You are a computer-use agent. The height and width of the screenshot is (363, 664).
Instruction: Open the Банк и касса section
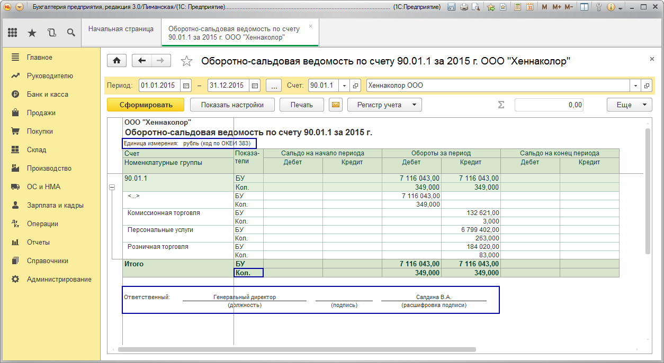pos(47,94)
